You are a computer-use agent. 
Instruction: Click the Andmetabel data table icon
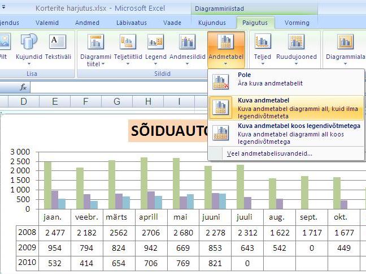click(226, 41)
